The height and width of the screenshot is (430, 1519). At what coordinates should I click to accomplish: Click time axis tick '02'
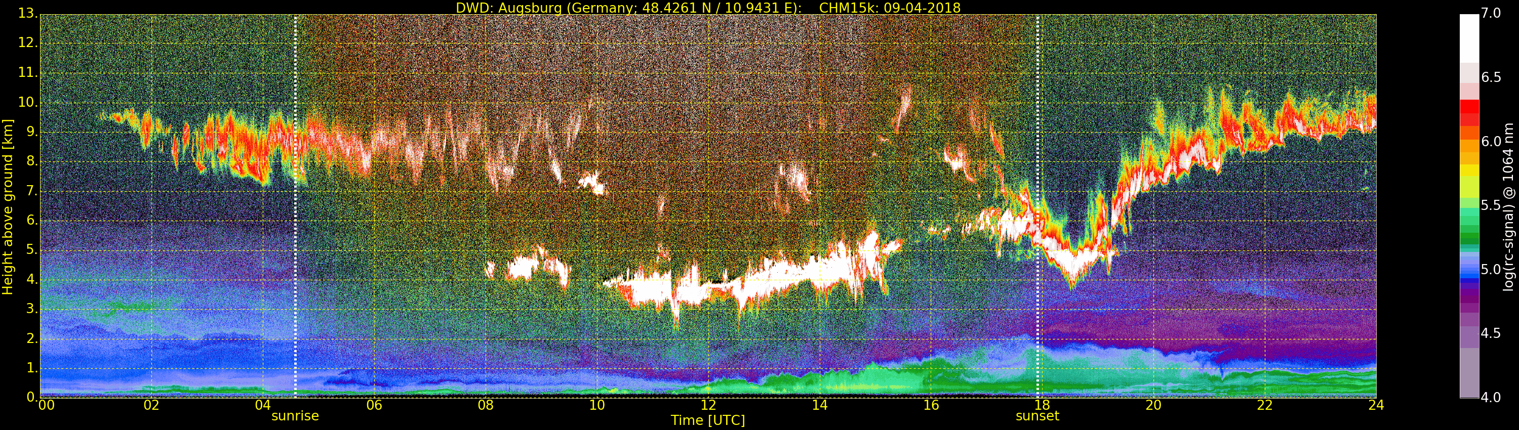pos(151,405)
